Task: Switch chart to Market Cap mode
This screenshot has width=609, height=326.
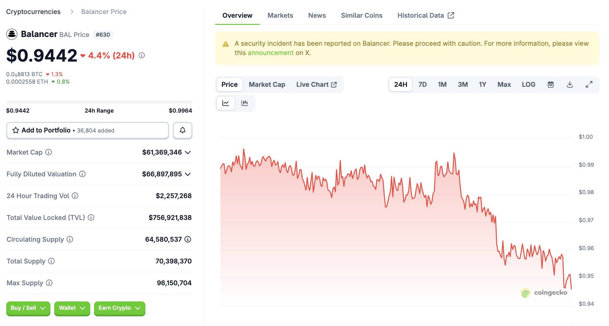Action: [267, 85]
